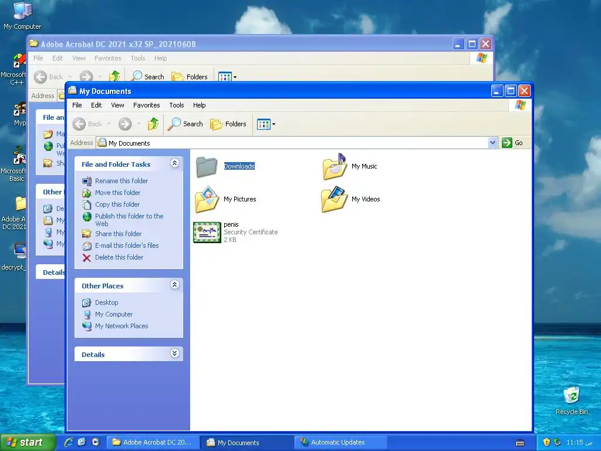This screenshot has height=451, width=601.
Task: Click E-mail this folder's files
Action: pyautogui.click(x=127, y=245)
